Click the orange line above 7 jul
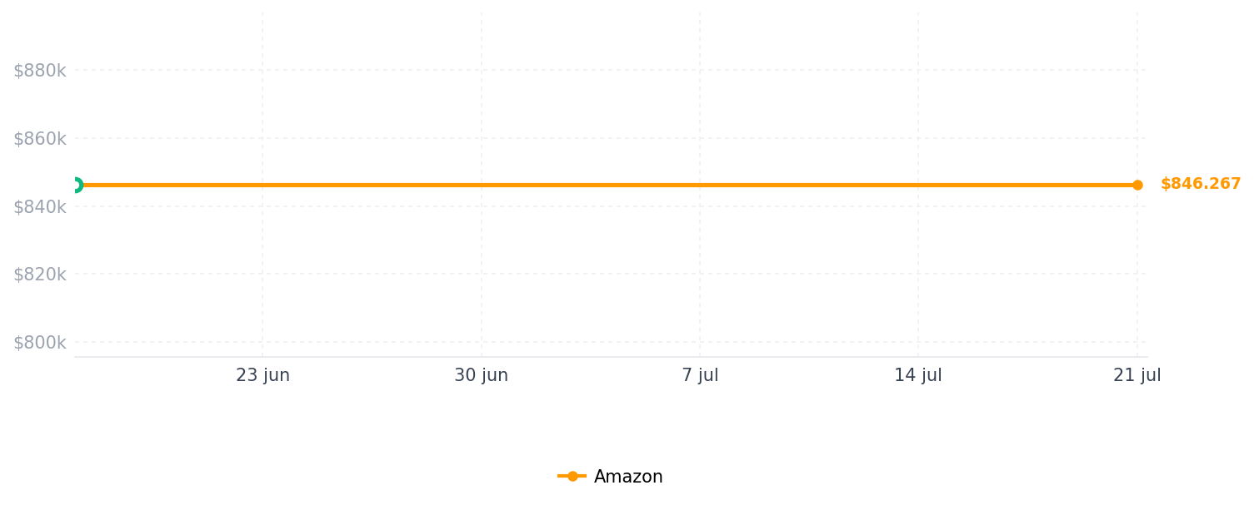Image resolution: width=1254 pixels, height=505 pixels. click(x=700, y=185)
